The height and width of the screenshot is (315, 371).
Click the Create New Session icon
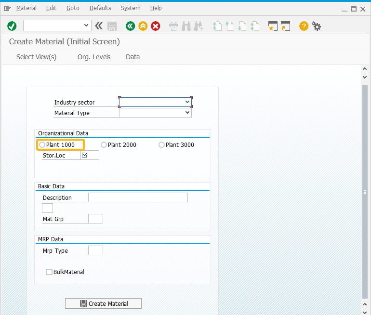[273, 26]
